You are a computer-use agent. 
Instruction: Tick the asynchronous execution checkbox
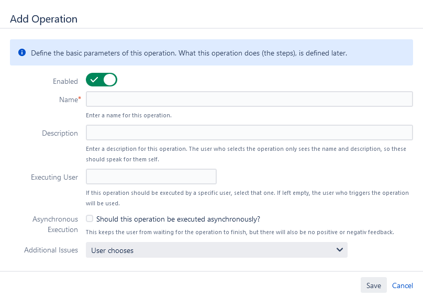(x=90, y=219)
